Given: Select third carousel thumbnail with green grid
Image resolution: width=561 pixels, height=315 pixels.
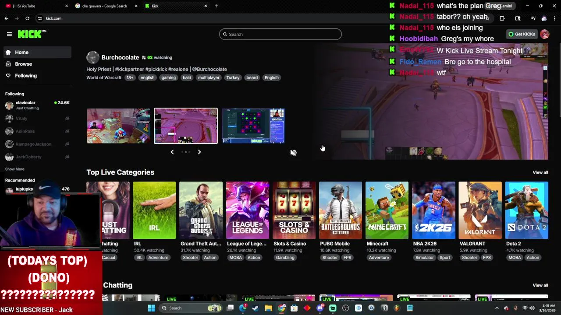Looking at the screenshot, I should tap(253, 126).
